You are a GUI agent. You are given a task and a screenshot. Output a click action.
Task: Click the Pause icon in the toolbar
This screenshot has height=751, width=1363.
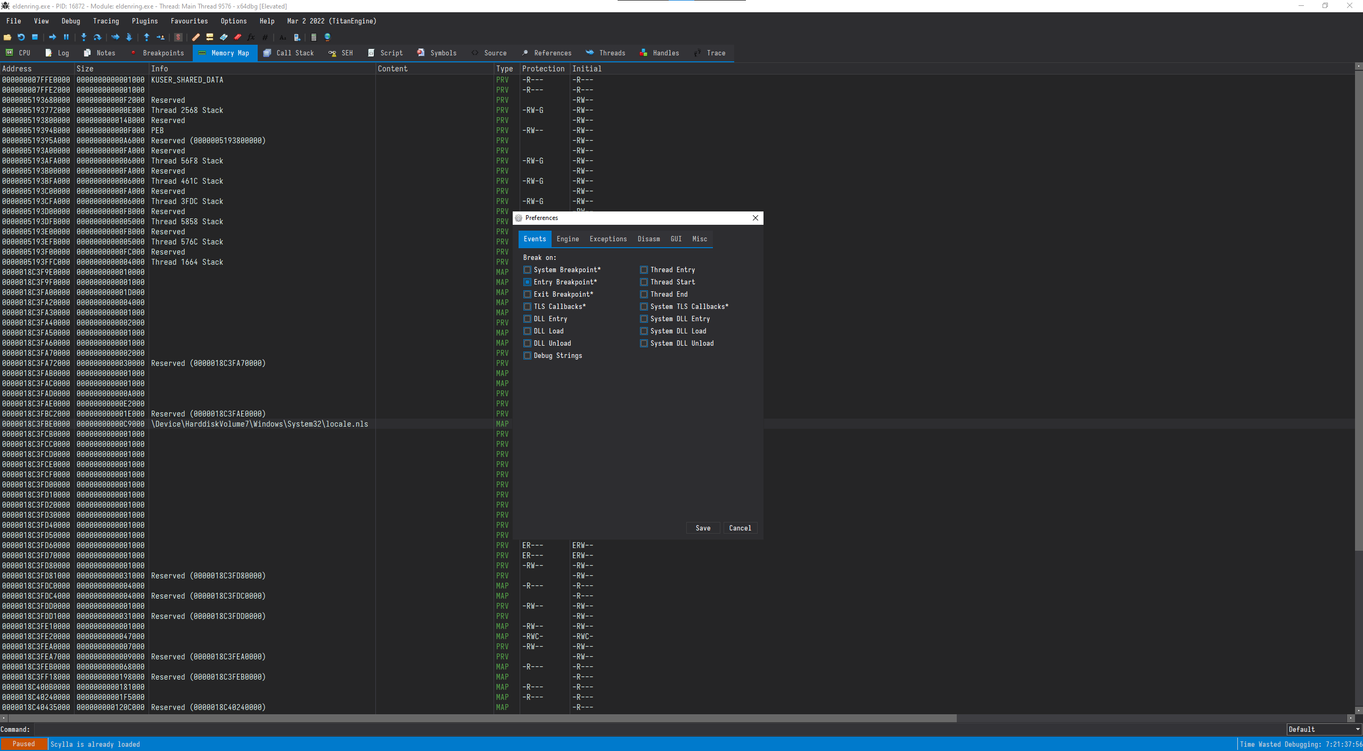coord(66,37)
